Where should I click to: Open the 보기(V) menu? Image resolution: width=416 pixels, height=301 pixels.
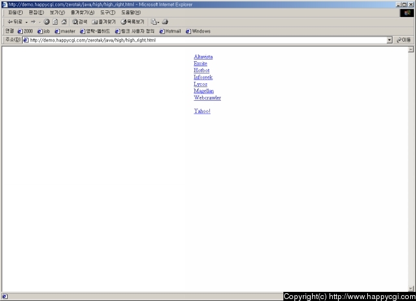[x=57, y=12]
